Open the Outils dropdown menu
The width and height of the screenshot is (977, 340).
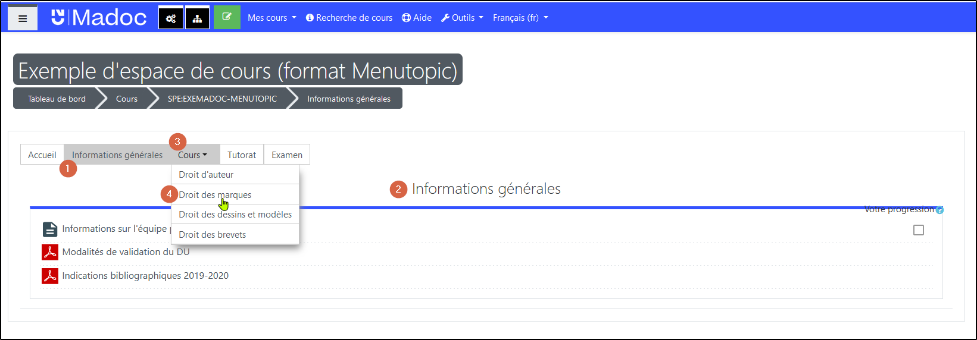pyautogui.click(x=462, y=18)
